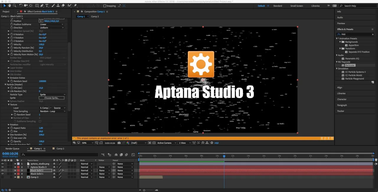Screen dimensions: 378x192
Task: Open the Active Camera view dropdown
Action: pyautogui.click(x=167, y=143)
